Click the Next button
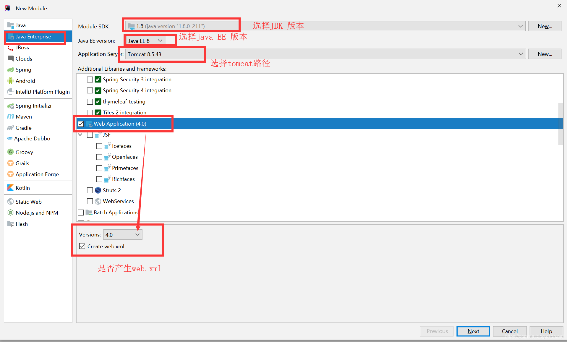The image size is (567, 342). click(473, 331)
